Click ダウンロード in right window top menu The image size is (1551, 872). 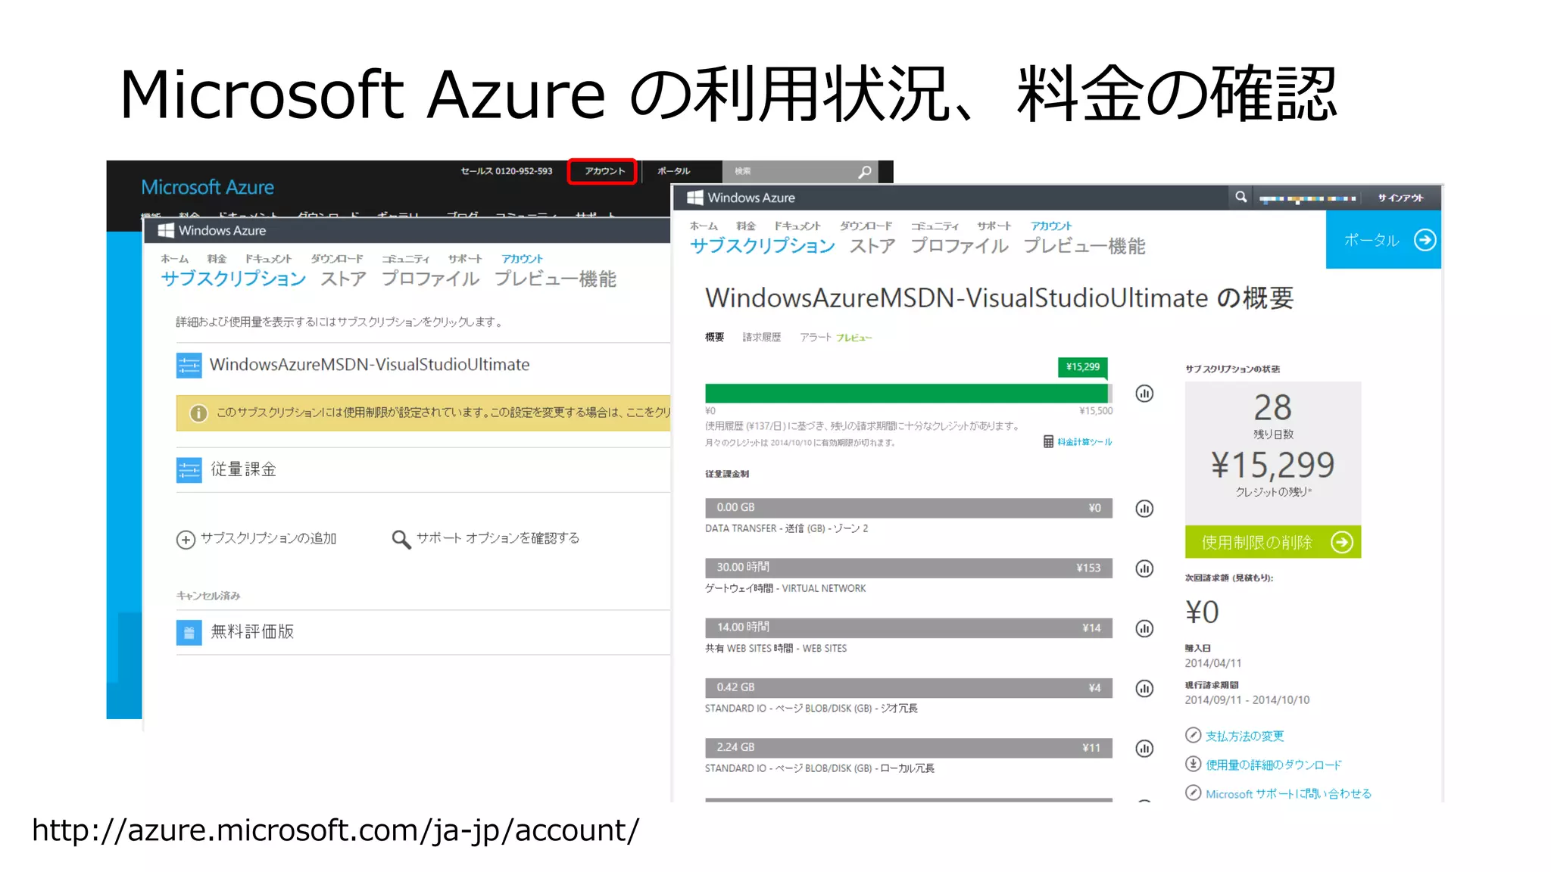(x=866, y=226)
